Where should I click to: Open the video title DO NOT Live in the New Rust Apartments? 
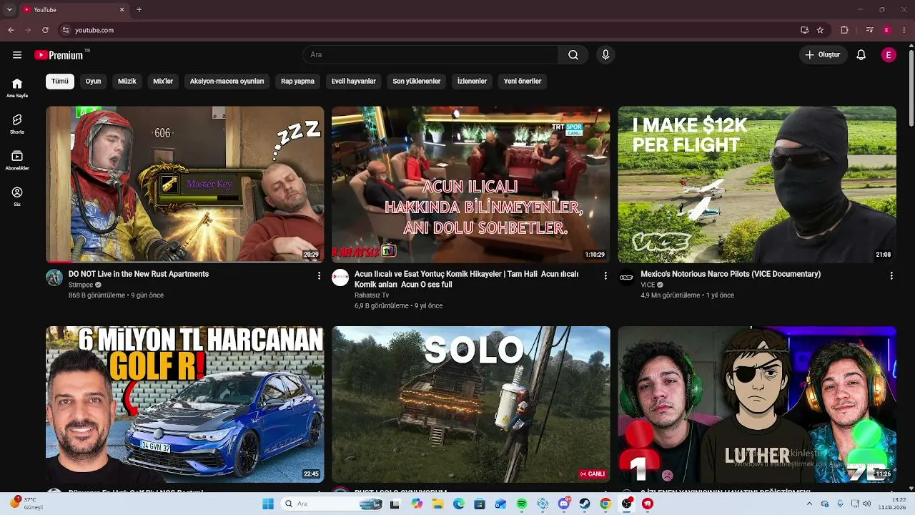139,274
